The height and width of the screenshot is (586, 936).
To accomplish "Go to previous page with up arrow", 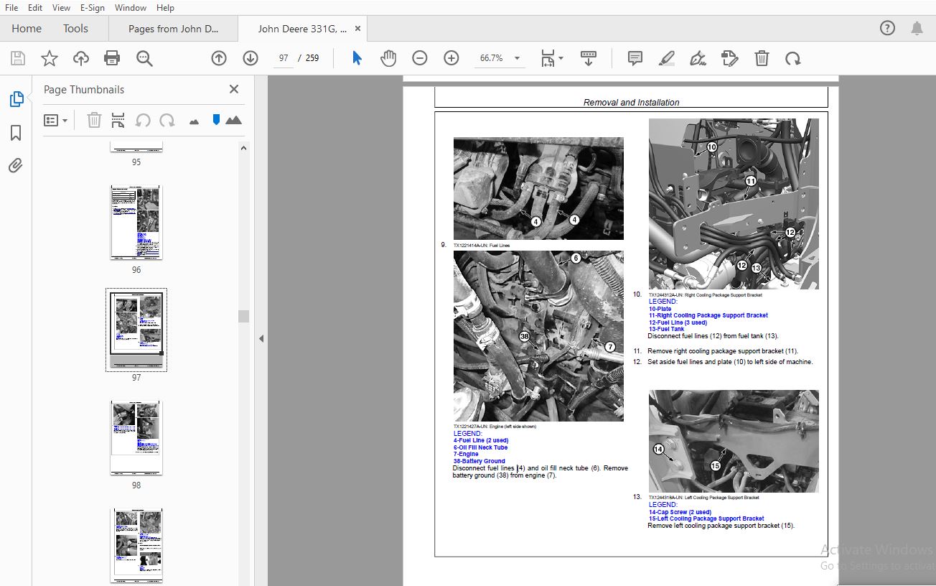I will [219, 58].
